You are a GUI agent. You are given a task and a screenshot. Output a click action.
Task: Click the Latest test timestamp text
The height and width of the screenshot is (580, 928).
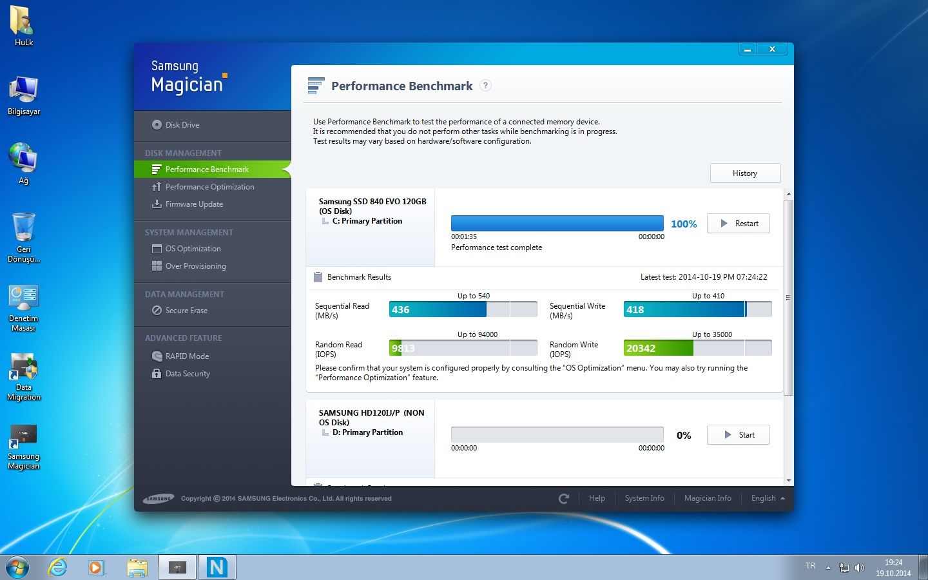coord(704,277)
